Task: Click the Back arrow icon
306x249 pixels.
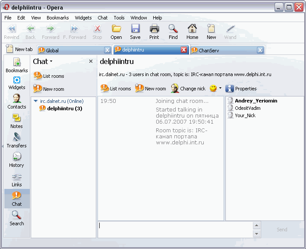Action: click(x=31, y=29)
